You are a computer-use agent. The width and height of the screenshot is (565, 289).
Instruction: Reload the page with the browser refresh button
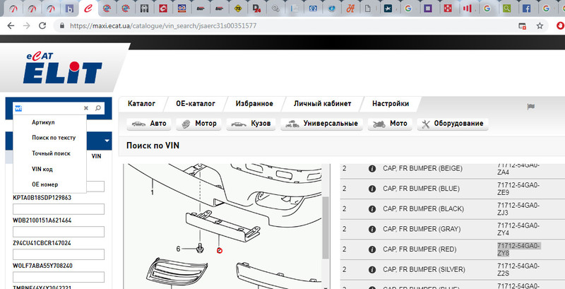42,25
